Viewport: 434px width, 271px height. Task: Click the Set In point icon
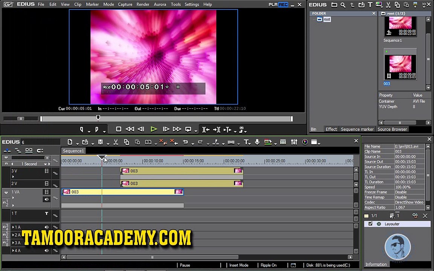click(x=81, y=129)
